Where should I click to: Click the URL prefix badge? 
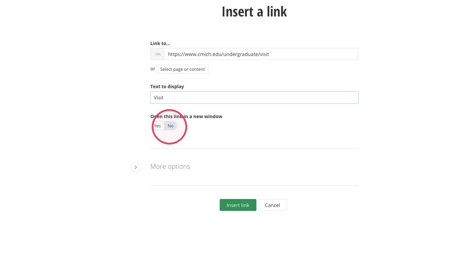coord(158,54)
